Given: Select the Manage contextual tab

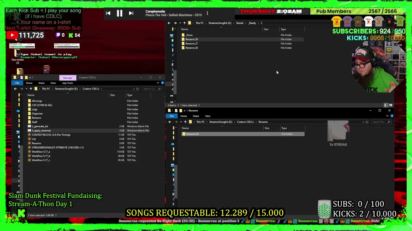Looking at the screenshot, I should (68, 78).
